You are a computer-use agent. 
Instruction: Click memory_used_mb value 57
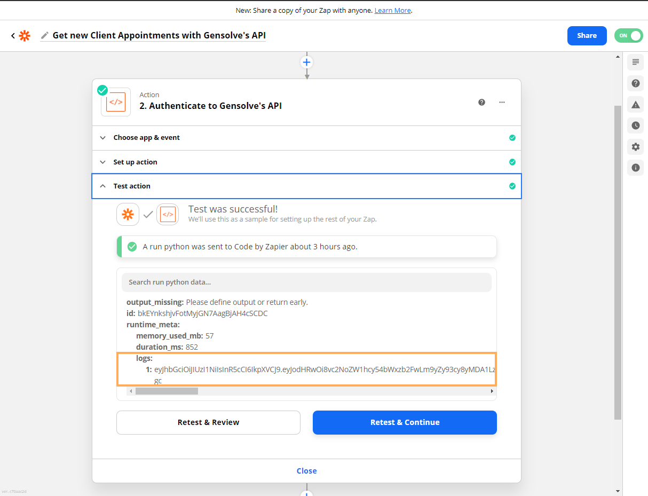(209, 336)
